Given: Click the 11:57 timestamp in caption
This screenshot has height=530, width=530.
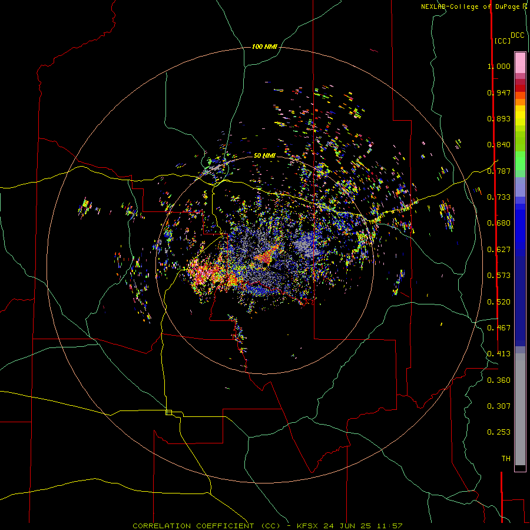Looking at the screenshot, I should coord(389,526).
